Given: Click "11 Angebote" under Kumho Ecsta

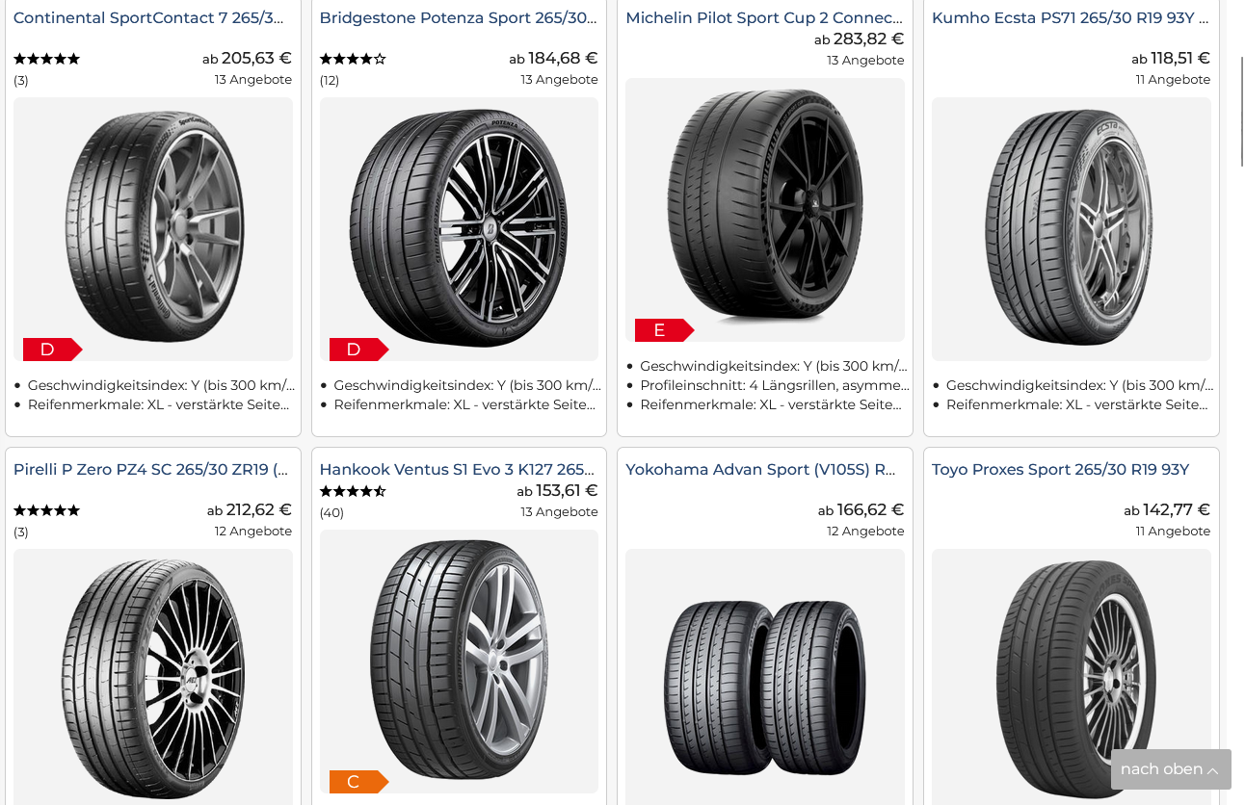Looking at the screenshot, I should [1173, 80].
